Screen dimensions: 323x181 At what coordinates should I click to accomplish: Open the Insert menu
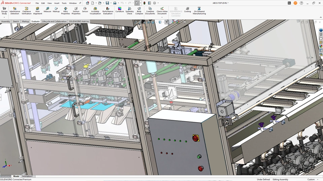coord(57,3)
